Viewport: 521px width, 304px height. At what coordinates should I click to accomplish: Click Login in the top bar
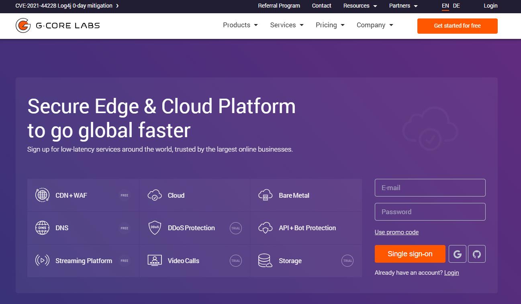tap(490, 6)
